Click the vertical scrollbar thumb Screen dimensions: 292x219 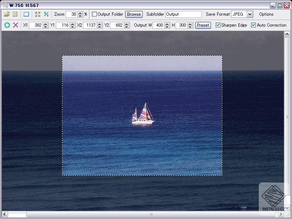pyautogui.click(x=287, y=116)
